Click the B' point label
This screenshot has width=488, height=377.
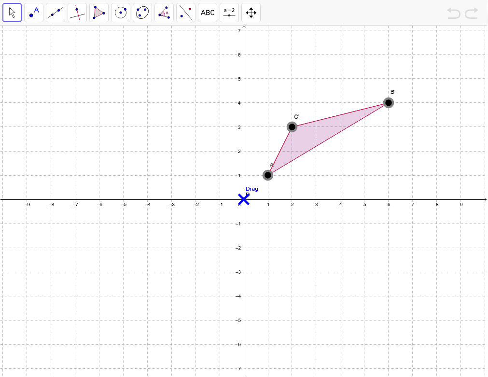(393, 92)
